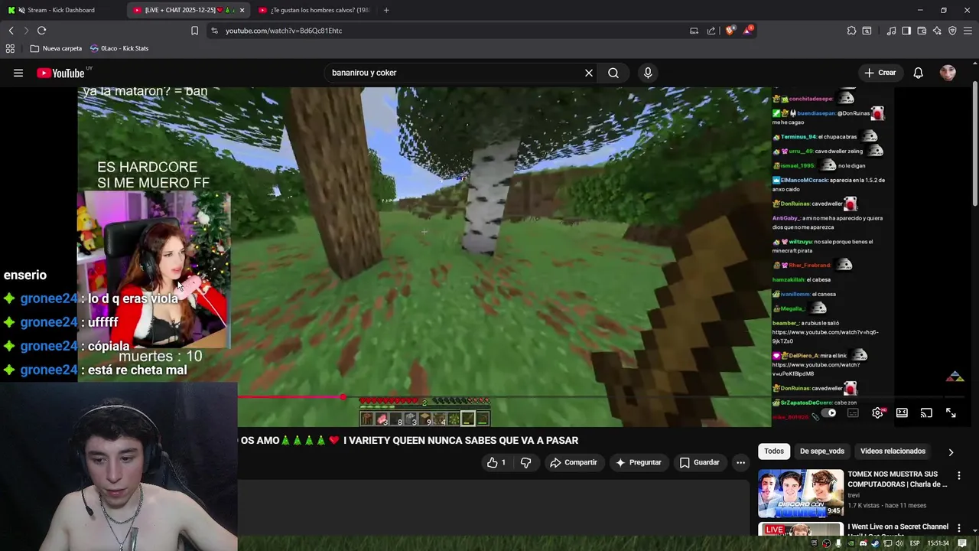Screen dimensions: 979x551
Task: Seek using the red video progress bar
Action: tap(291, 397)
